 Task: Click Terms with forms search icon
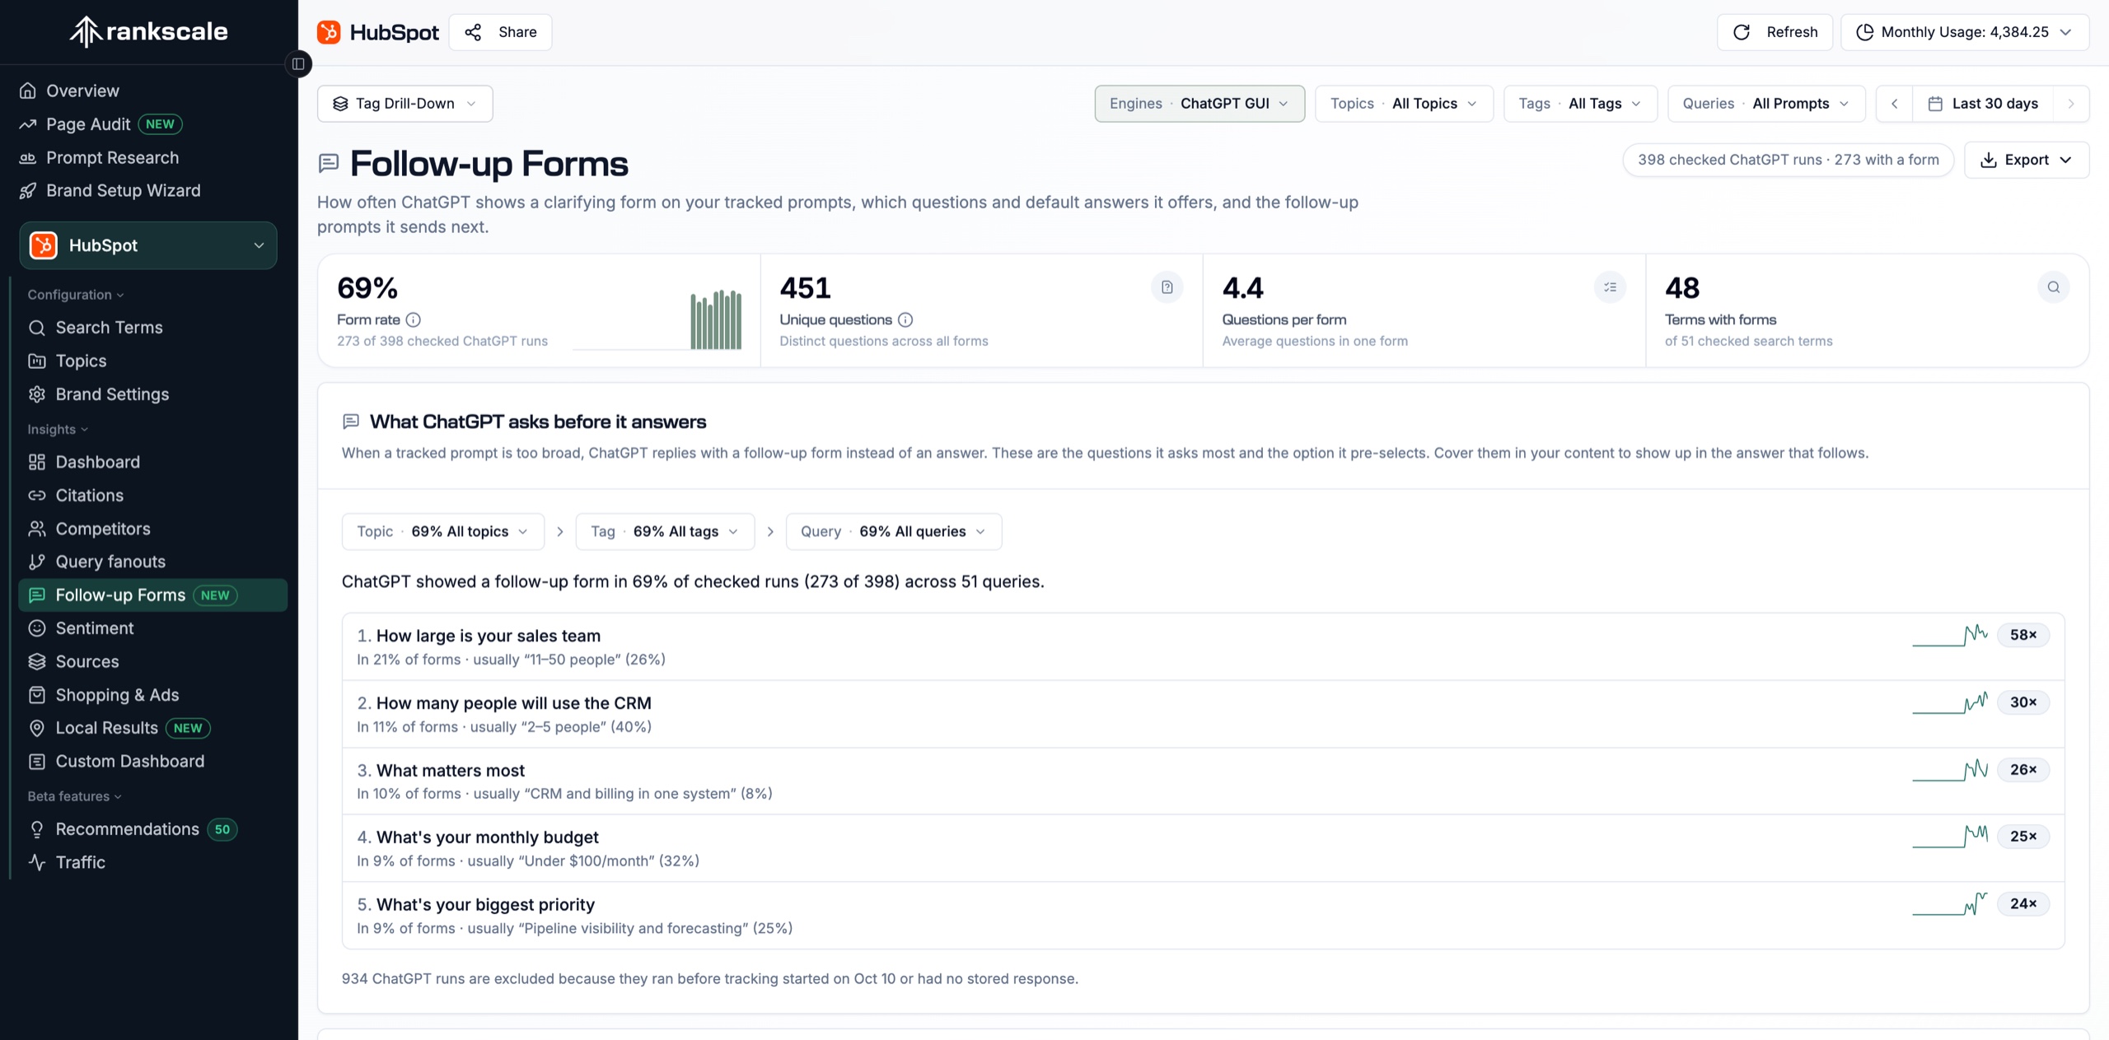pos(2054,287)
